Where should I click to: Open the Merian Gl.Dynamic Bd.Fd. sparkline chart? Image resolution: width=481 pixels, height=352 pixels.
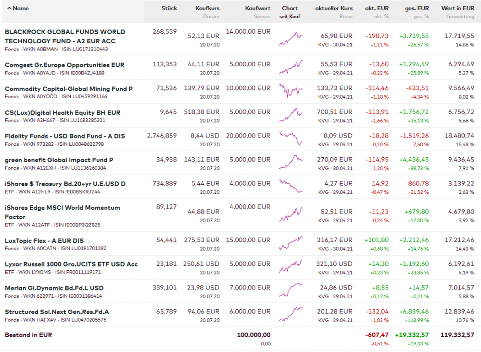(291, 290)
